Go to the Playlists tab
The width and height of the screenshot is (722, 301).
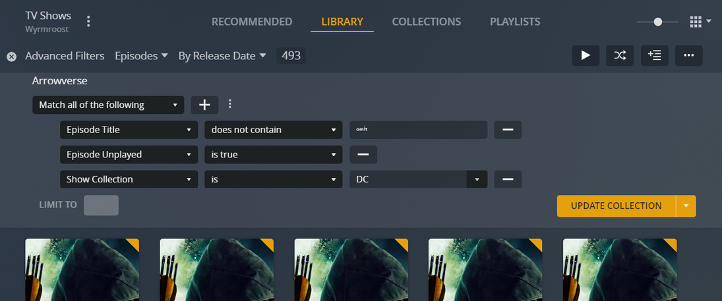(515, 22)
